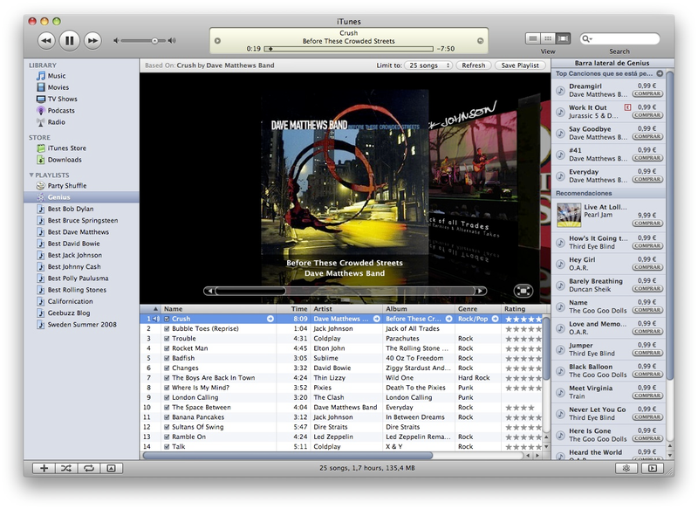The width and height of the screenshot is (698, 509).
Task: Buy Meet Virginia with COMPRAR button
Action: click(x=647, y=396)
